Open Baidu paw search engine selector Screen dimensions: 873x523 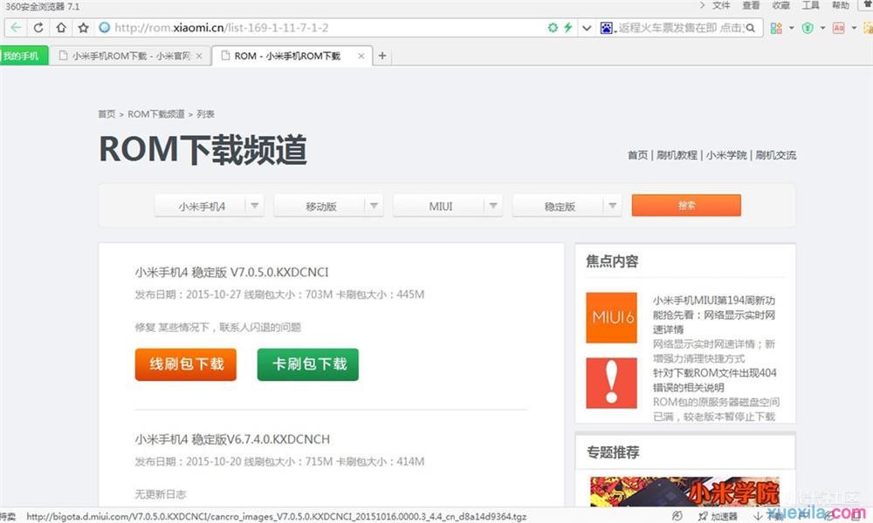point(607,28)
